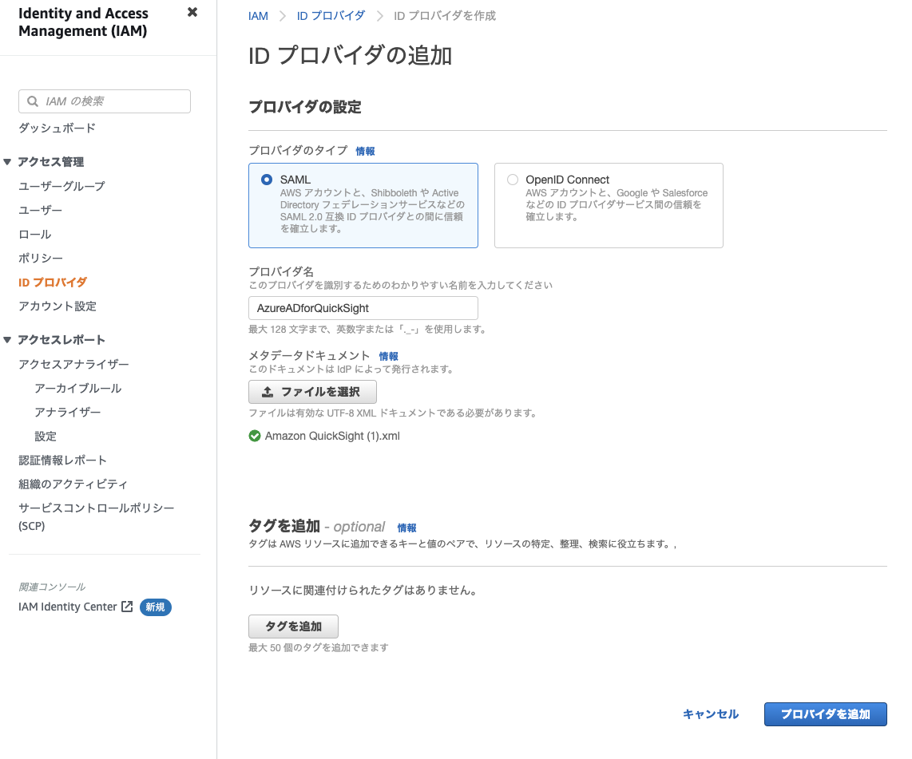This screenshot has width=912, height=759.
Task: Open ユーザー in the sidebar
Action: (x=40, y=210)
